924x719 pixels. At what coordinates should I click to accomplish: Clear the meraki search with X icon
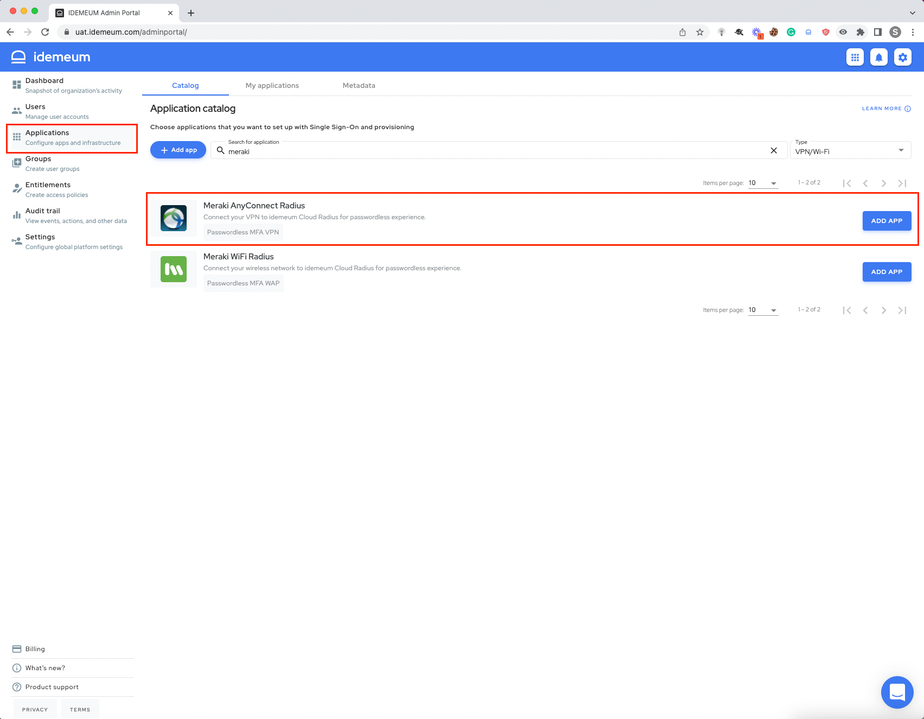(x=774, y=150)
